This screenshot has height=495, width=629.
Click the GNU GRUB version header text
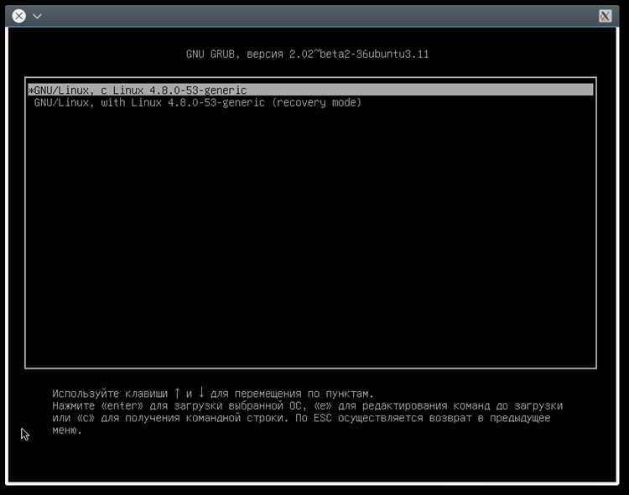point(307,54)
